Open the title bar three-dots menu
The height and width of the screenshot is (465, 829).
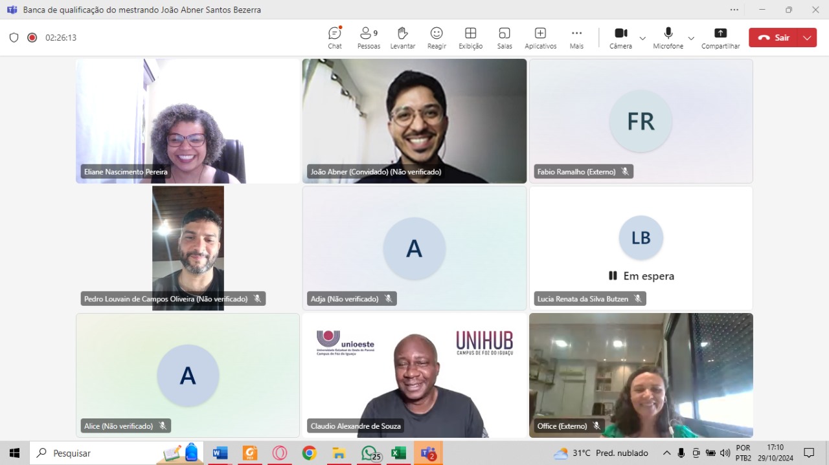pyautogui.click(x=734, y=10)
